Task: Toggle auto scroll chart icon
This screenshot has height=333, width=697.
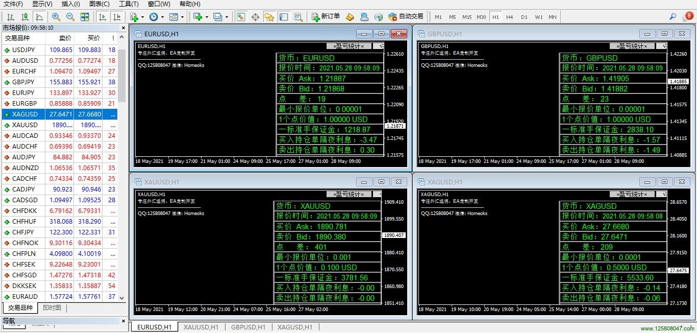Action: click(x=103, y=17)
